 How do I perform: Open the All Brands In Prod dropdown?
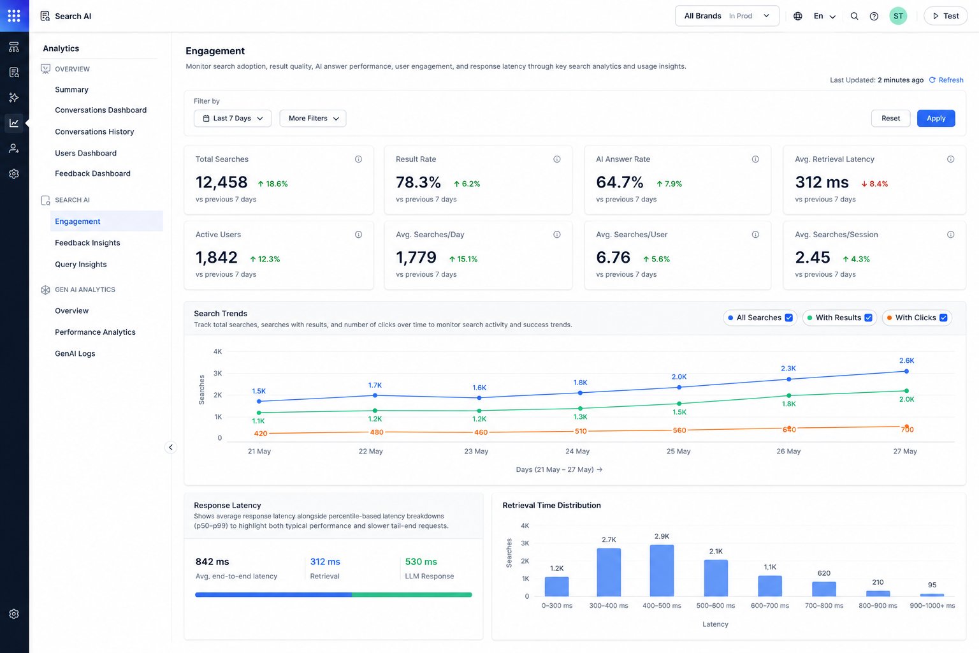[727, 16]
